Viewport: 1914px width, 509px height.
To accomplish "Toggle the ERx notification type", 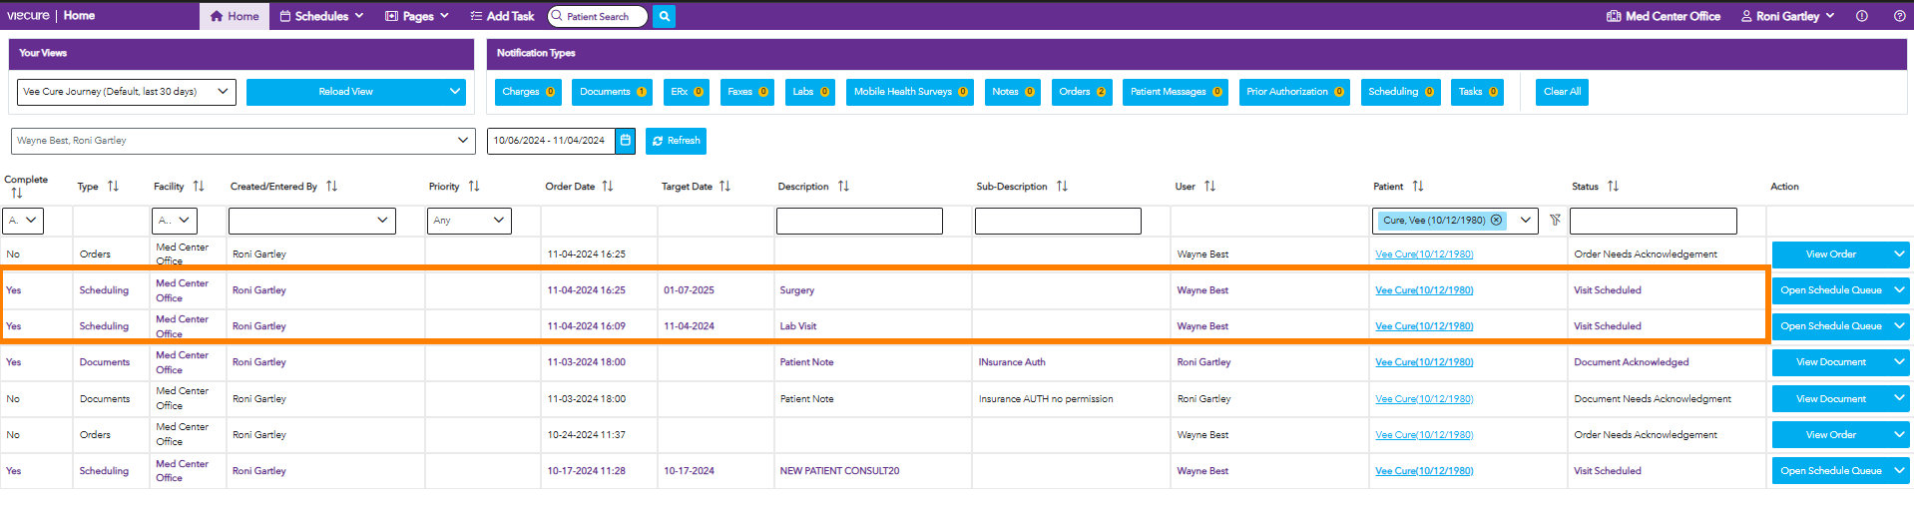I will (x=687, y=92).
